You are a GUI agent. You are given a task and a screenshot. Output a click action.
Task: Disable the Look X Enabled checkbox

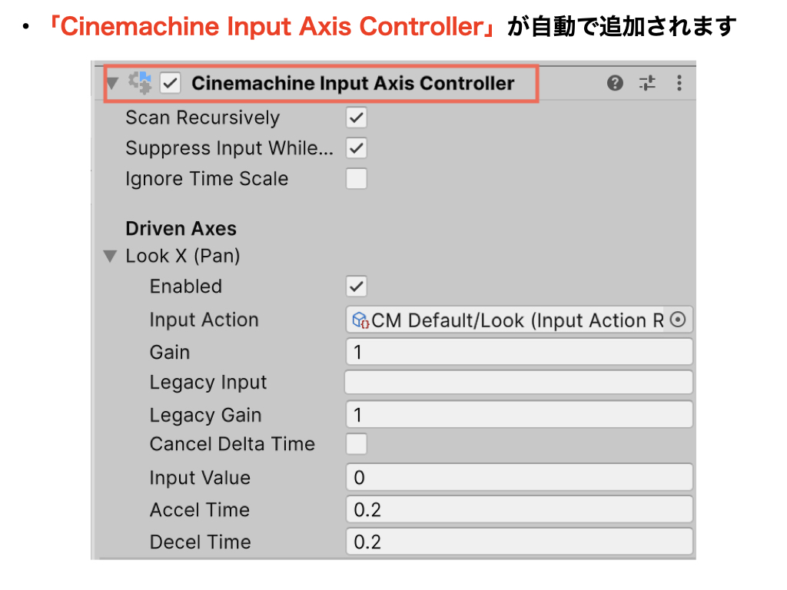coord(356,287)
